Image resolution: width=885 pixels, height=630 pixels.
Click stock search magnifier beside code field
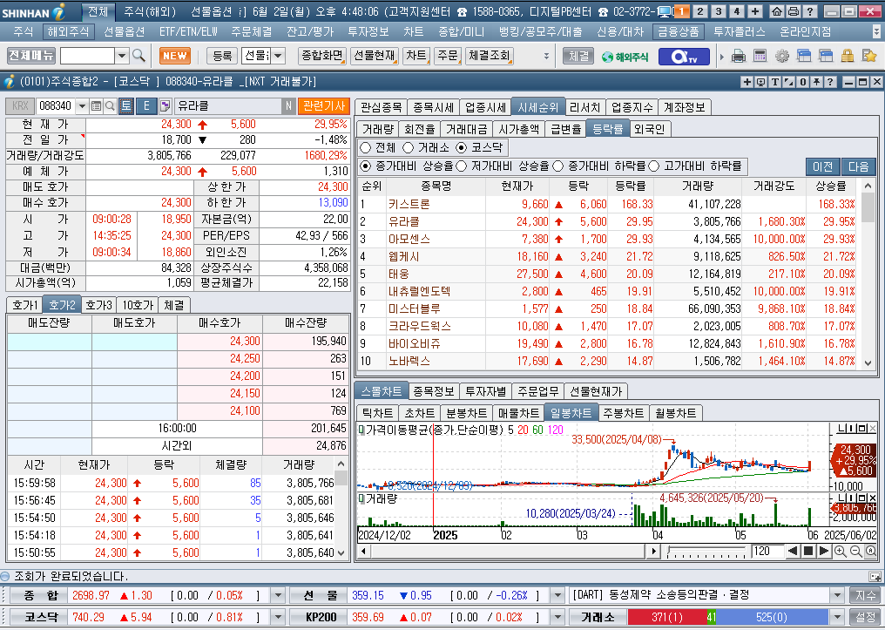point(110,106)
